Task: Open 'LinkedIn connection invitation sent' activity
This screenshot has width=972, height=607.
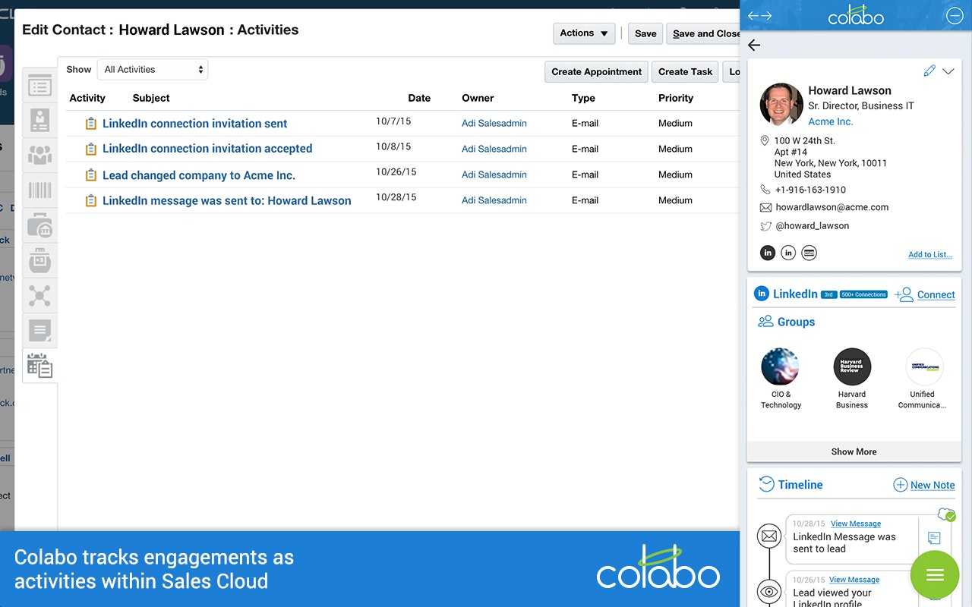Action: (x=194, y=124)
